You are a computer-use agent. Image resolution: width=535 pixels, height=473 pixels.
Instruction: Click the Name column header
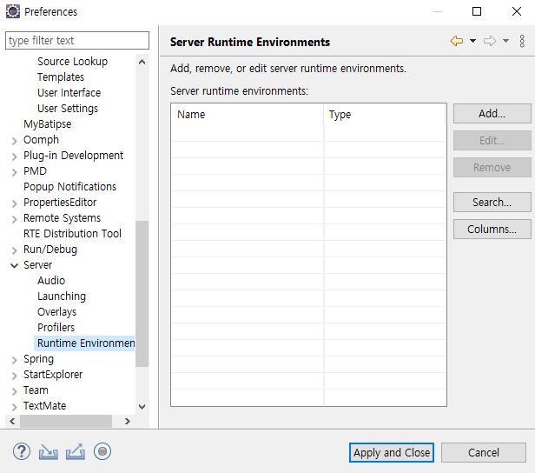(247, 114)
